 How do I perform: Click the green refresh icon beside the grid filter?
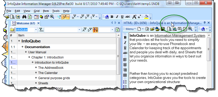pyautogui.click(x=118, y=30)
